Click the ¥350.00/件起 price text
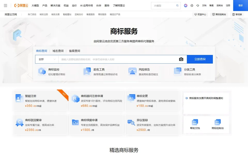This screenshot has width=248, height=155. coord(33,106)
